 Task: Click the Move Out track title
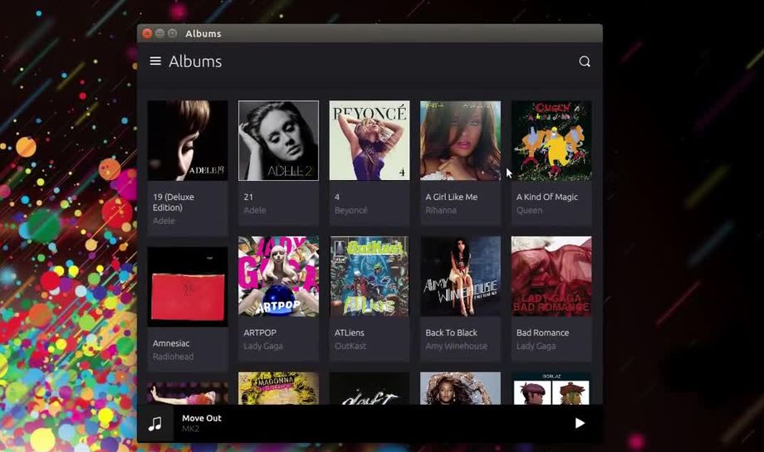pos(202,418)
